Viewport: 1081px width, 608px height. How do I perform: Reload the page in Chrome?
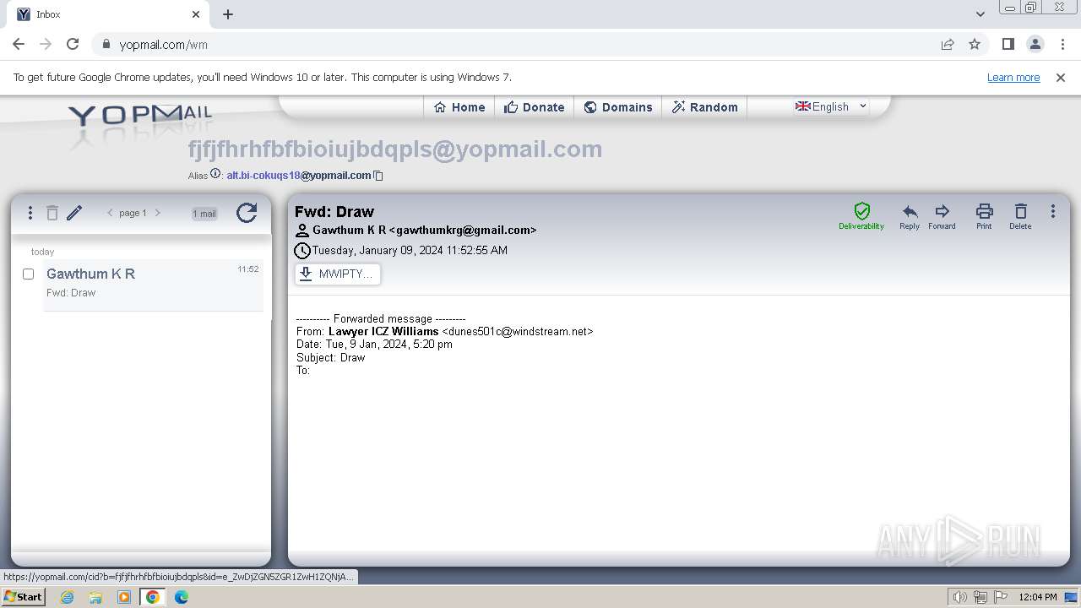(x=73, y=44)
